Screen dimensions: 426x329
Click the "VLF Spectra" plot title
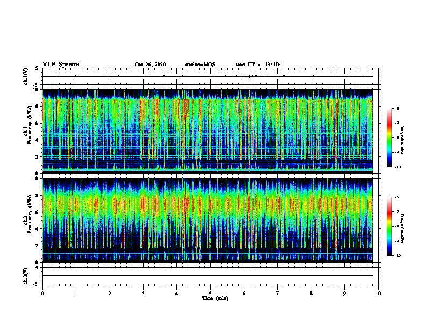click(61, 65)
